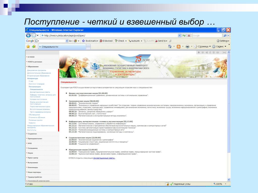Image resolution: width=258 pixels, height=193 pixels.
Task: Open Вступительные экзамены sidebar link
Action: point(40,109)
